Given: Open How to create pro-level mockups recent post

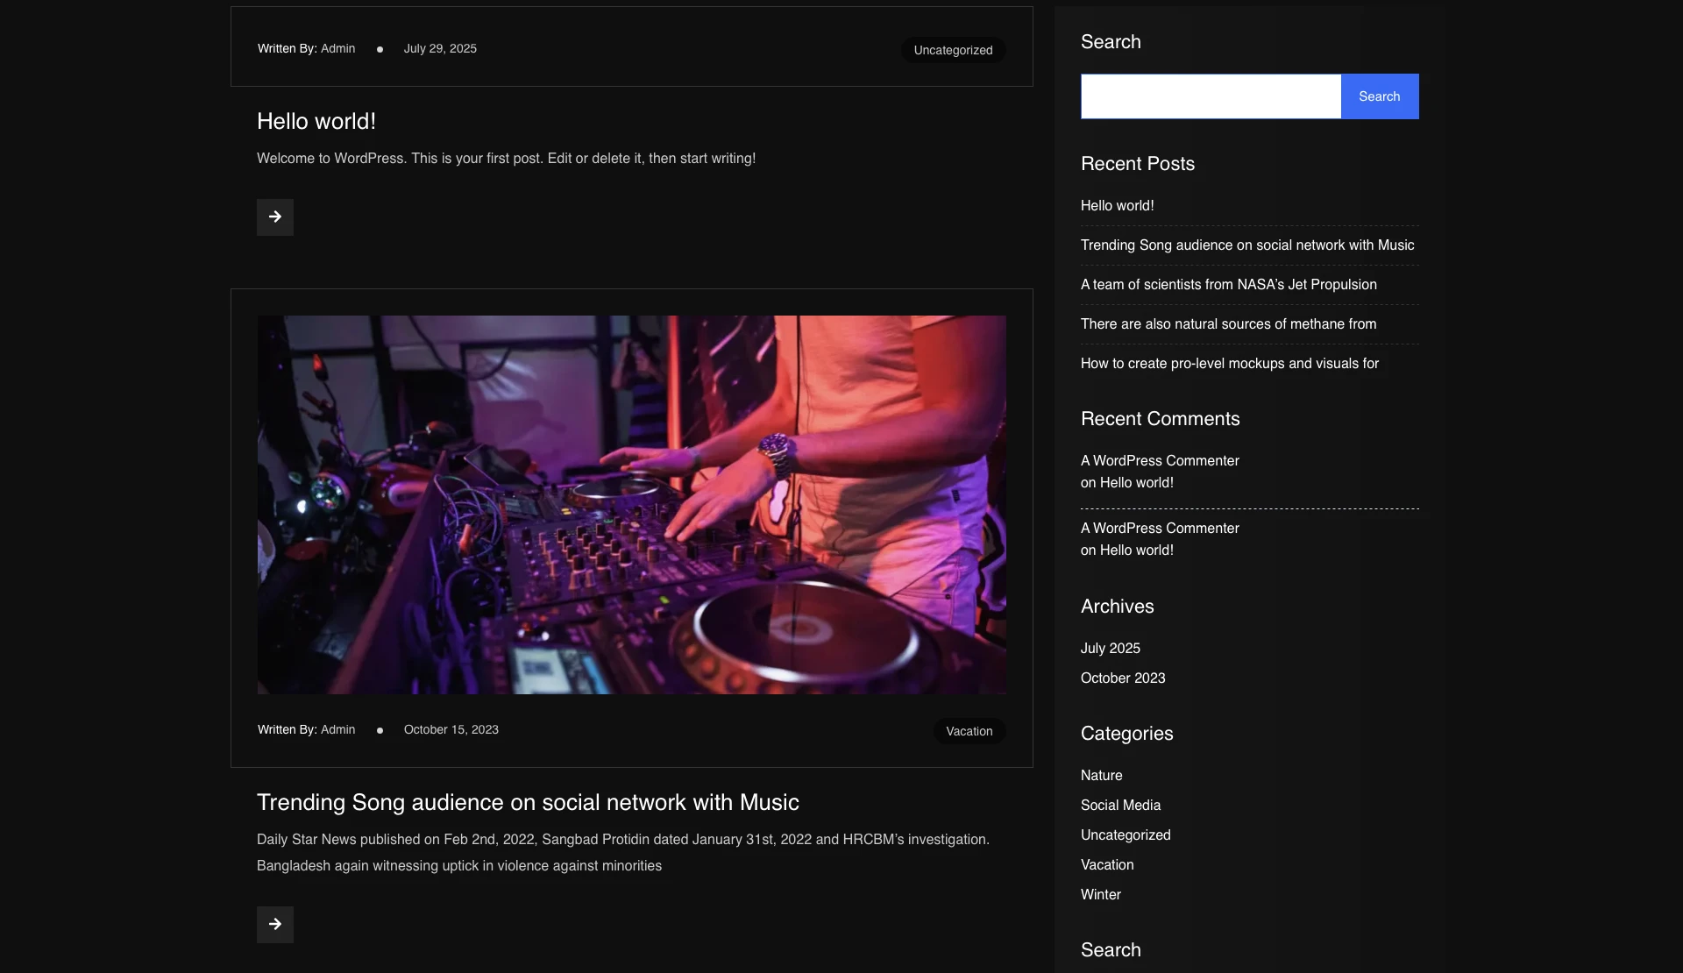Looking at the screenshot, I should tap(1229, 364).
